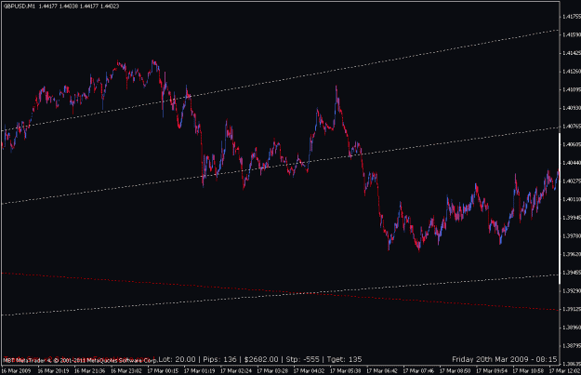Click the 17 Mar 09:54 time label

click(493, 371)
